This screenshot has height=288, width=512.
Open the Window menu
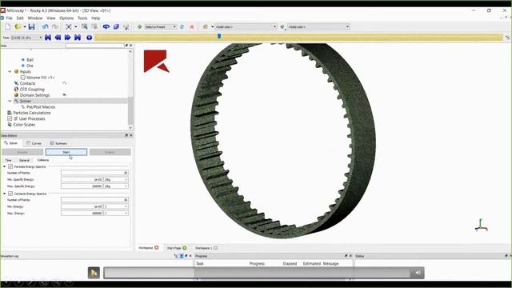point(35,18)
